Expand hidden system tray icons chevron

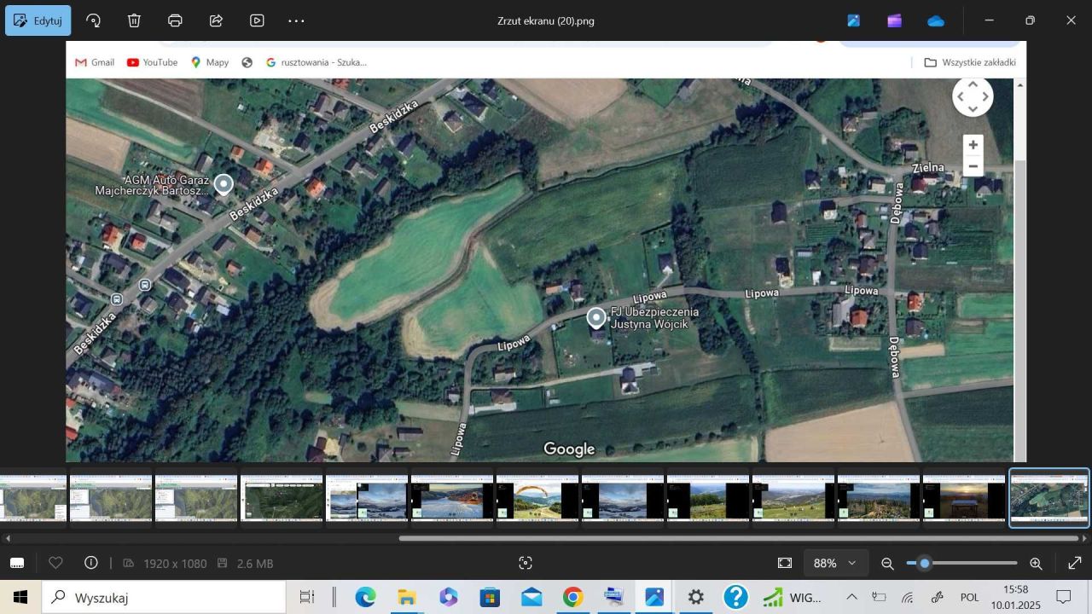click(x=851, y=597)
